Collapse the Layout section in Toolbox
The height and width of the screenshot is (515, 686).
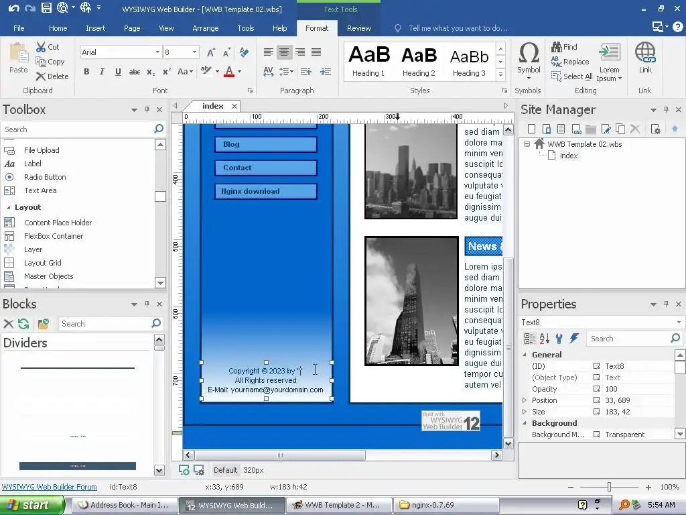[9, 208]
